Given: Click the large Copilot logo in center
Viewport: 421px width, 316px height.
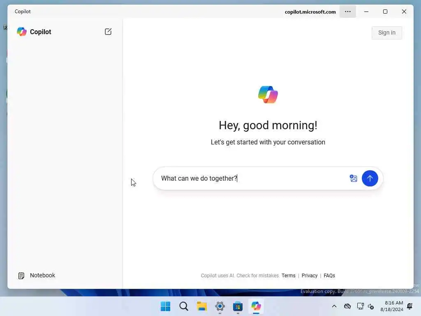Looking at the screenshot, I should click(x=268, y=95).
